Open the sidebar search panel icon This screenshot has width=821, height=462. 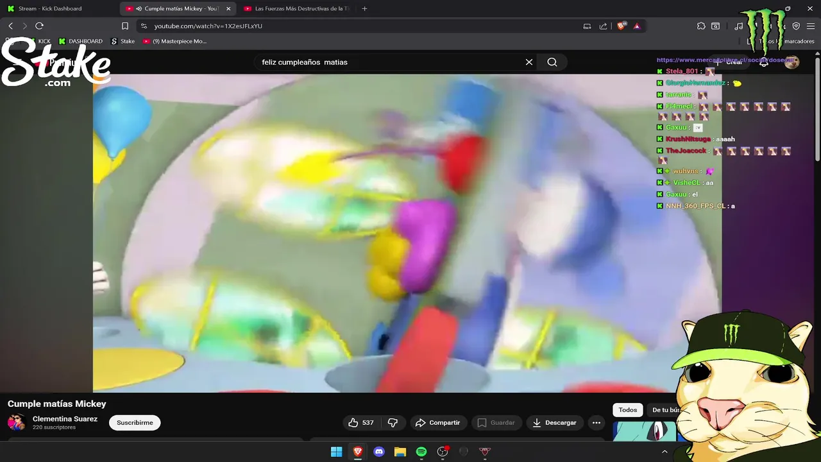[715, 26]
